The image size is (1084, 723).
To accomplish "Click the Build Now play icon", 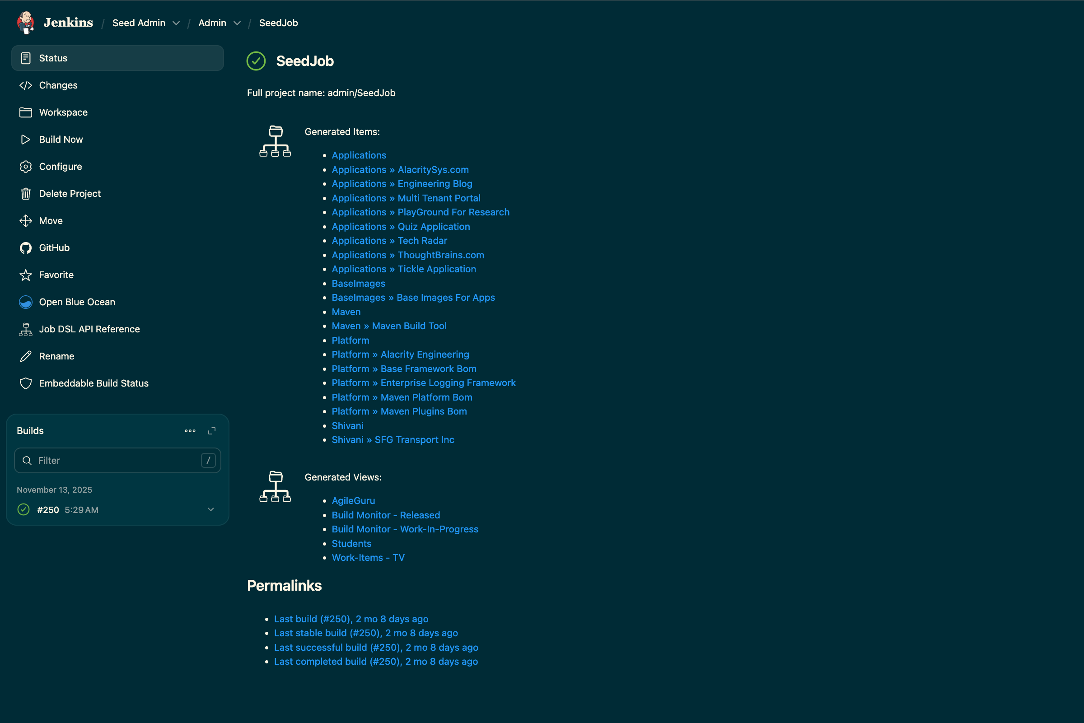I will (x=25, y=139).
